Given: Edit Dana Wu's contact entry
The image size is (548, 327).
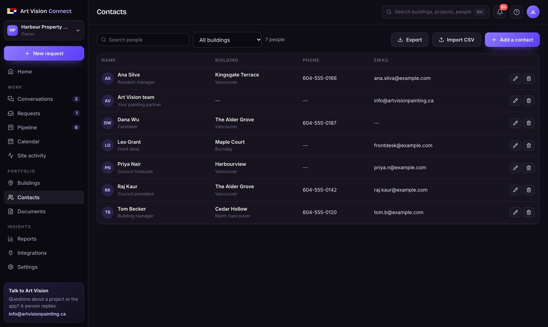Looking at the screenshot, I should coord(515,123).
